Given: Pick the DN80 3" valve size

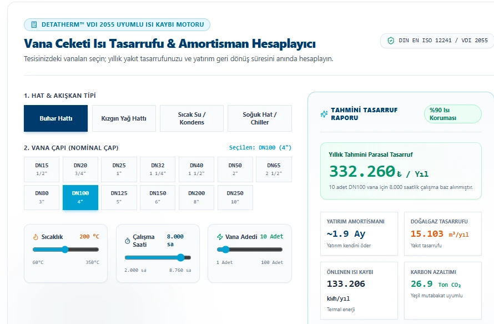Looking at the screenshot, I should tap(42, 197).
